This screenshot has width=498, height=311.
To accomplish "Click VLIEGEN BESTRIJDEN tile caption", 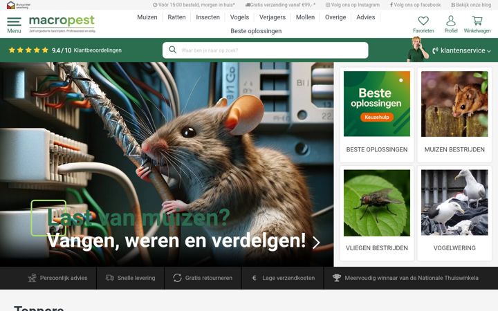I will (377, 248).
